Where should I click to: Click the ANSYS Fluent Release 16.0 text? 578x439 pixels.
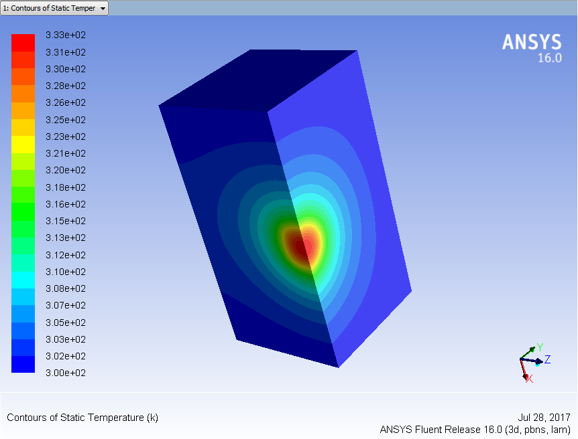pos(475,430)
